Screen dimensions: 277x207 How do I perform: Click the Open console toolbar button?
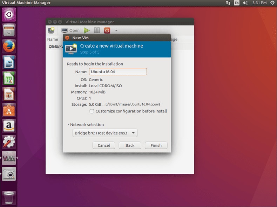pos(70,30)
